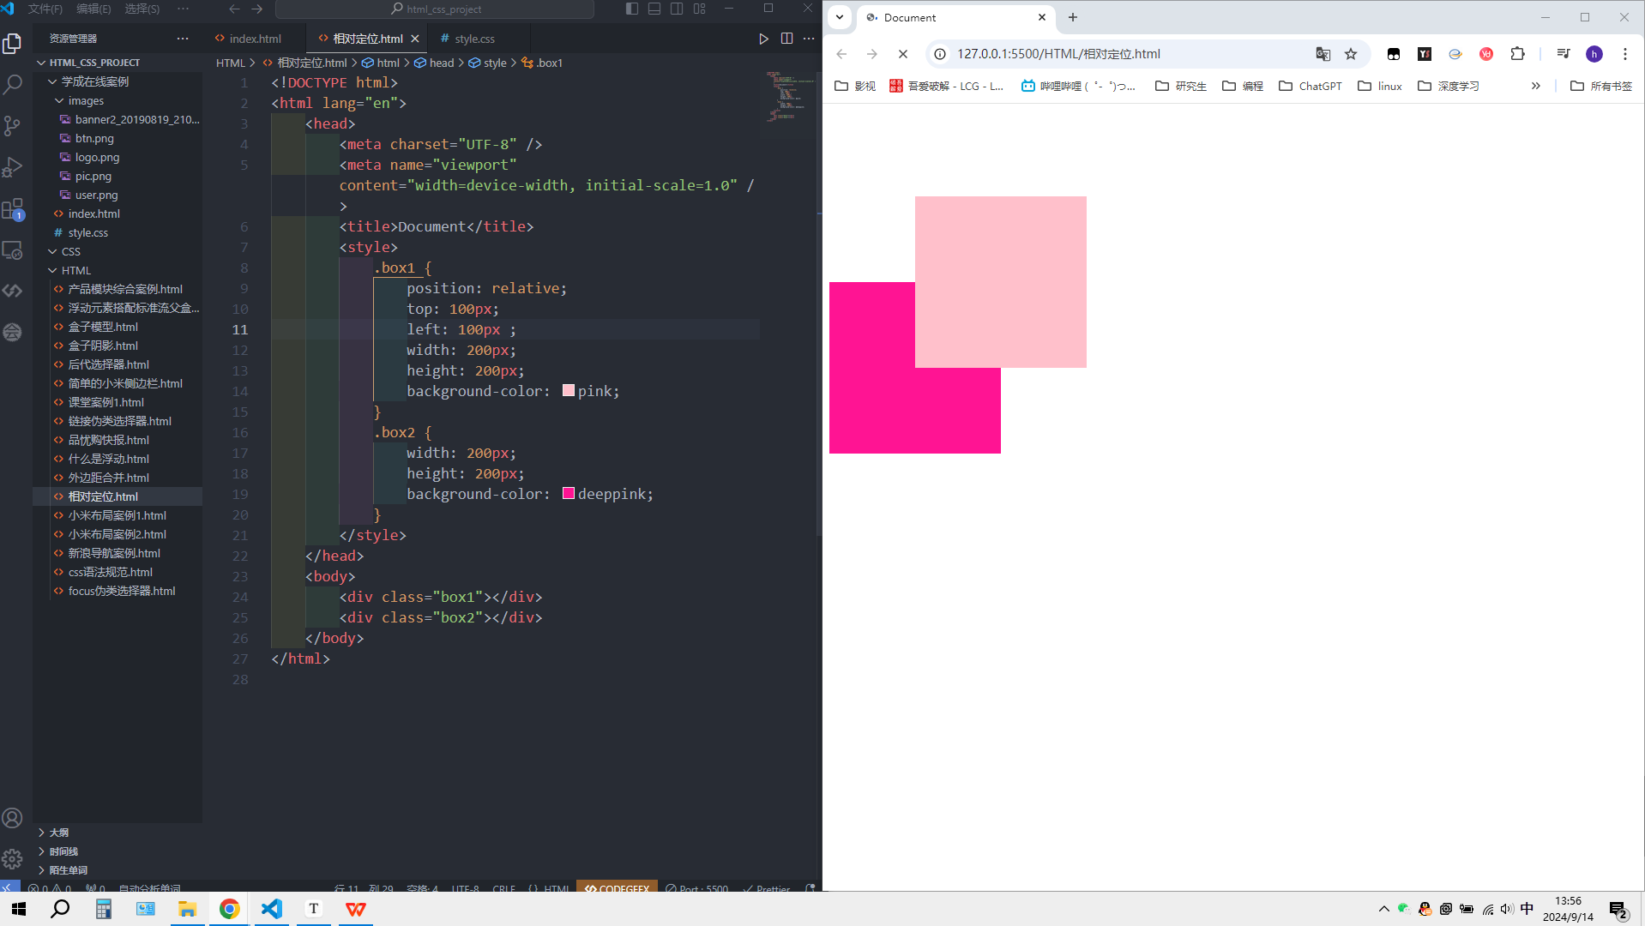The width and height of the screenshot is (1645, 926).
Task: Stop loading the browser page
Action: 903,54
